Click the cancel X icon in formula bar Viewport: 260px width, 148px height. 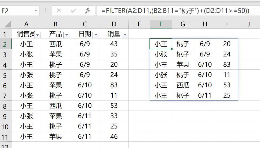click(59, 11)
